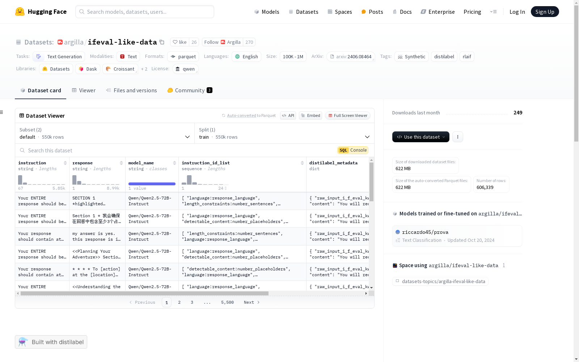Click the argilla owner name link
The image size is (579, 362).
tap(73, 42)
